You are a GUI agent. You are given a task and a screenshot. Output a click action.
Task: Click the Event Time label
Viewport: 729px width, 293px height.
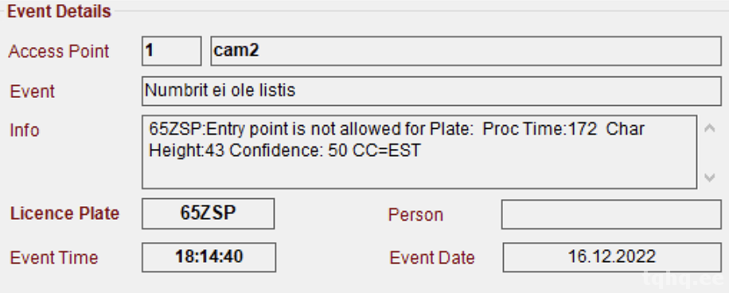pyautogui.click(x=54, y=258)
